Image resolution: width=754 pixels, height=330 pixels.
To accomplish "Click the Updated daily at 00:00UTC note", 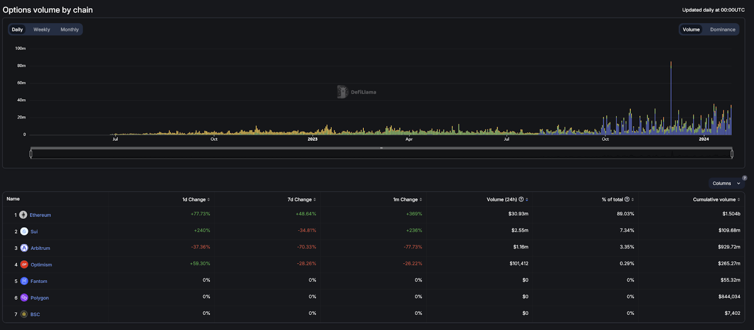I will coord(713,10).
